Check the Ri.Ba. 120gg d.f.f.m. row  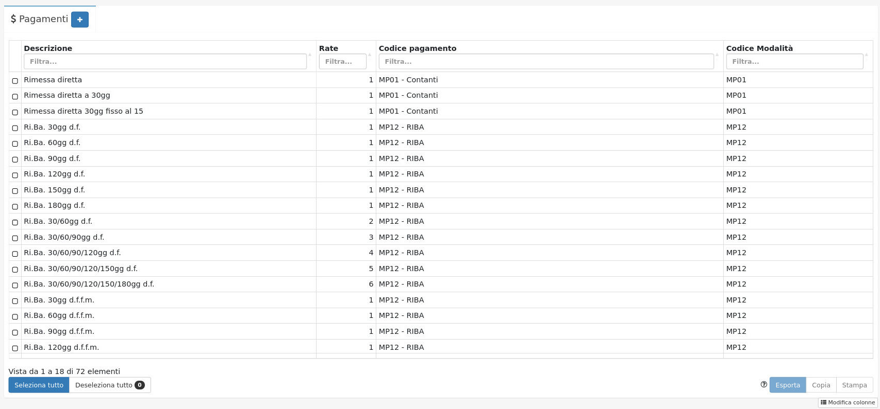coord(15,348)
